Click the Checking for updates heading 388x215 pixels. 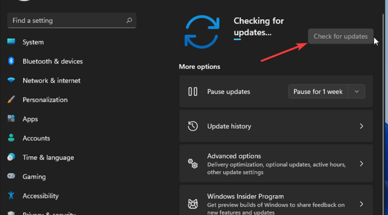pyautogui.click(x=259, y=26)
